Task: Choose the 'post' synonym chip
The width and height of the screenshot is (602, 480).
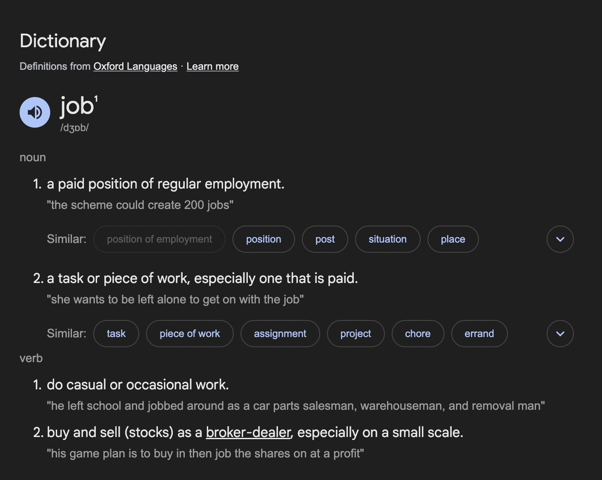Action: [325, 239]
